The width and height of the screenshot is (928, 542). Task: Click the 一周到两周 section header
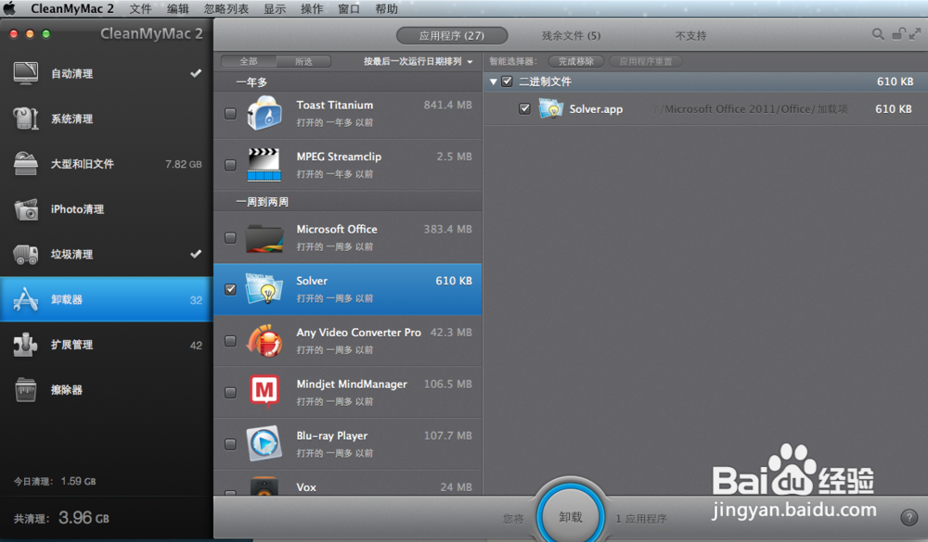pos(348,202)
